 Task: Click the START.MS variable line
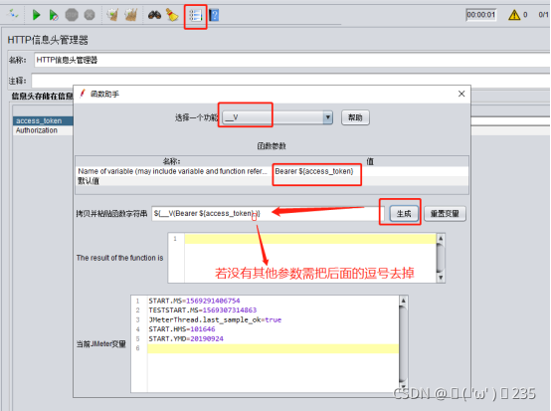194,301
